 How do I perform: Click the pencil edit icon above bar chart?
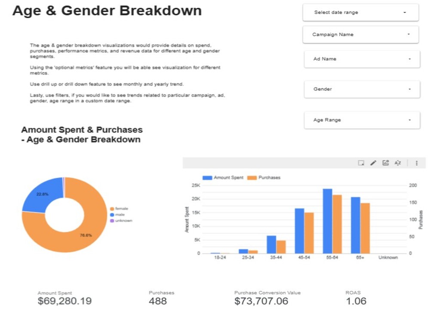point(373,163)
